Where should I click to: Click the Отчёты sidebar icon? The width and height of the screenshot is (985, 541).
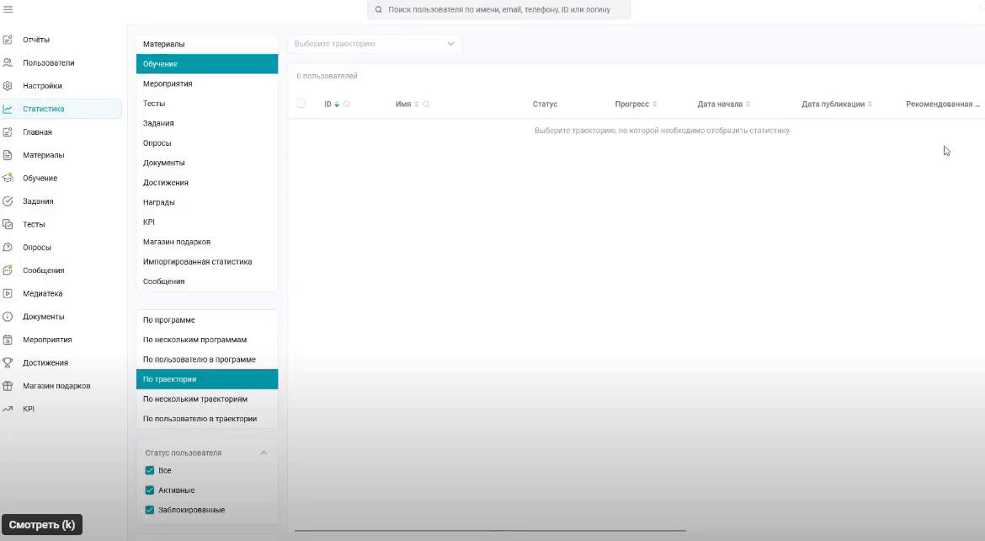(x=8, y=40)
